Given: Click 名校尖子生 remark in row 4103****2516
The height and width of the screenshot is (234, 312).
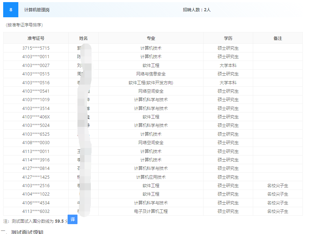Looking at the screenshot, I should [277, 186].
